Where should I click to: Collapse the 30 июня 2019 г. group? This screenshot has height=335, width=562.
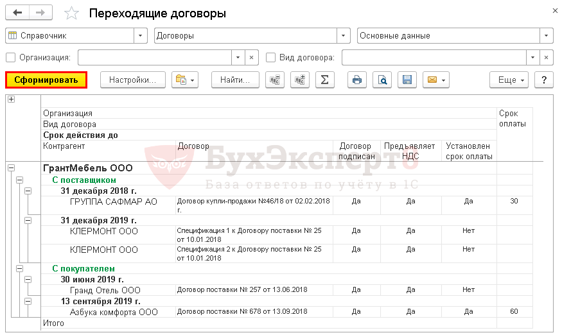pyautogui.click(x=28, y=279)
